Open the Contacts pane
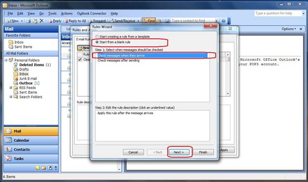This screenshot has height=182, width=308. [x=31, y=149]
